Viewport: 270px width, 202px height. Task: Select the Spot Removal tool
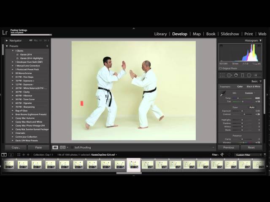pos(229,75)
